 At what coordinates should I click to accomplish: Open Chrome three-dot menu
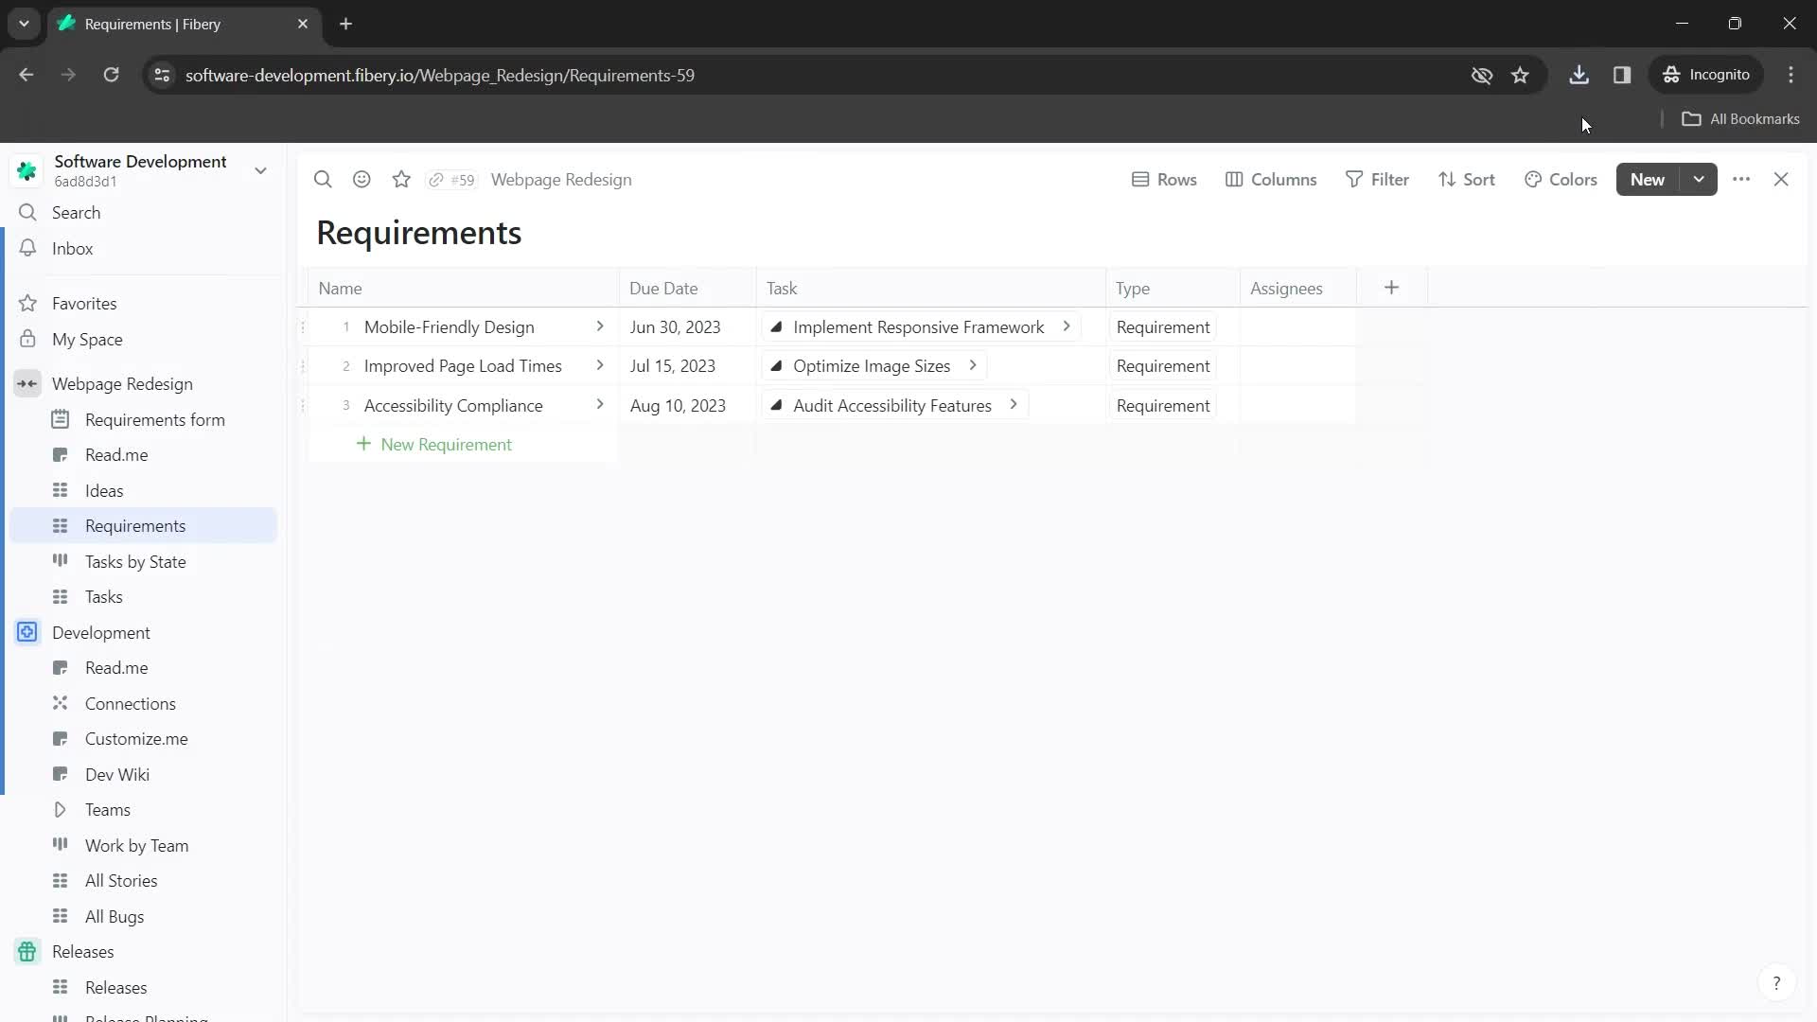pos(1791,75)
